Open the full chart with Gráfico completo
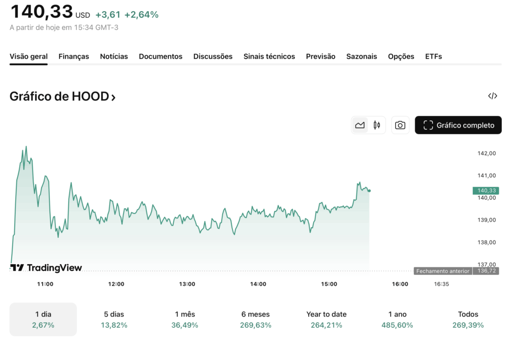This screenshot has width=509, height=343. click(x=458, y=125)
